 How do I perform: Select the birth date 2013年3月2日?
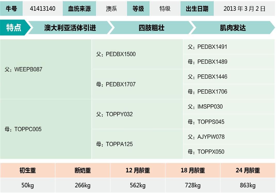(x=244, y=8)
